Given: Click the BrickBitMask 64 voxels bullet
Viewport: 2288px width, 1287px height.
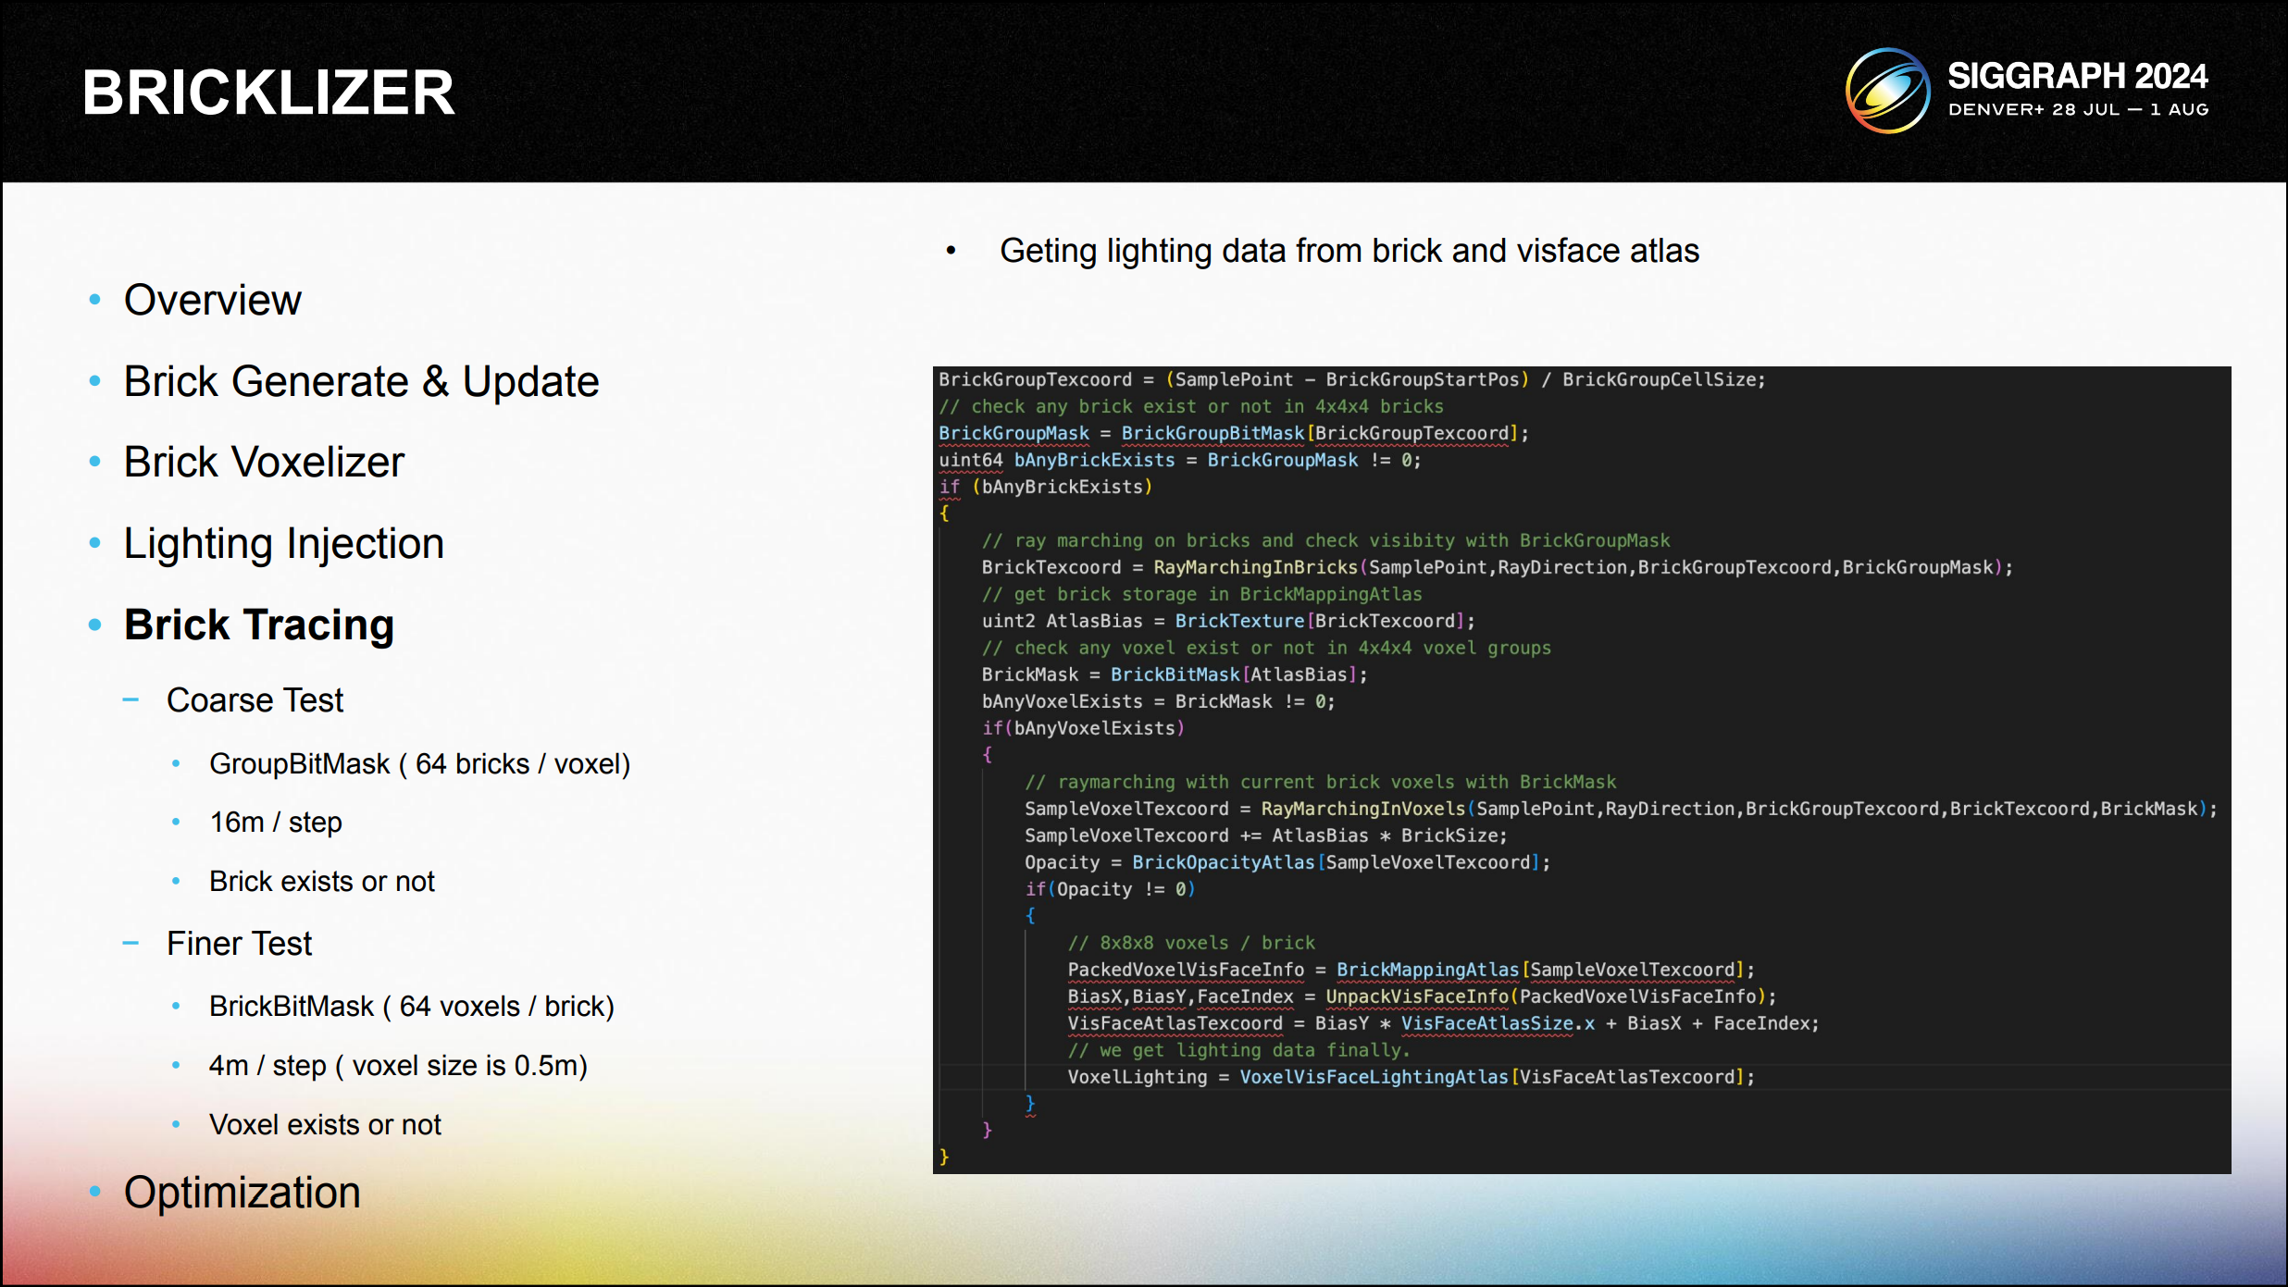Looking at the screenshot, I should (x=411, y=1007).
